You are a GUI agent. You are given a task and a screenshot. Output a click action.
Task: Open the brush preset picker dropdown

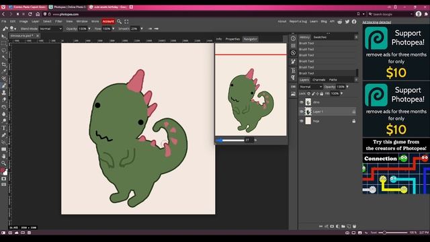tap(13, 28)
